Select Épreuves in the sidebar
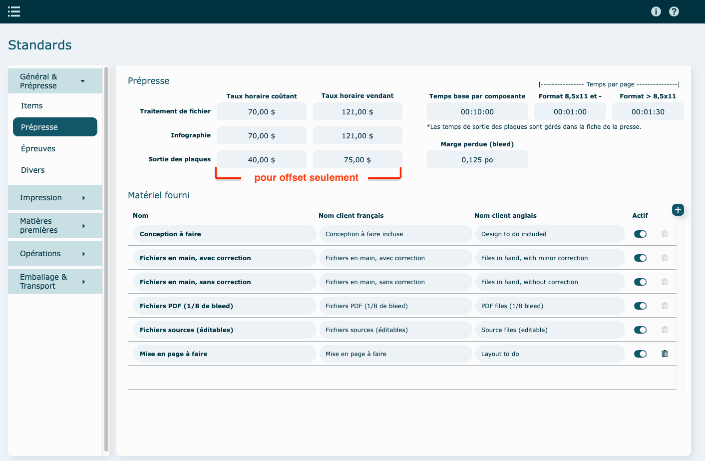705x461 pixels. tap(38, 148)
